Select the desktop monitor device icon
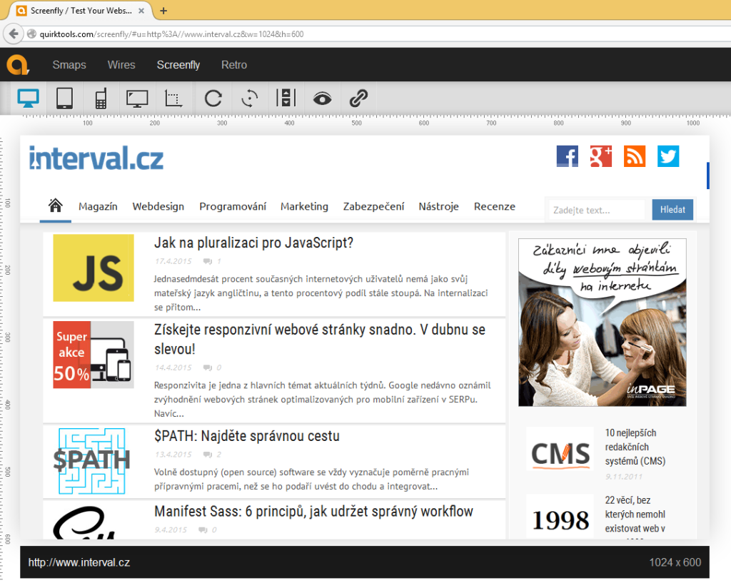Screen dimensions: 731x583 [x=28, y=98]
